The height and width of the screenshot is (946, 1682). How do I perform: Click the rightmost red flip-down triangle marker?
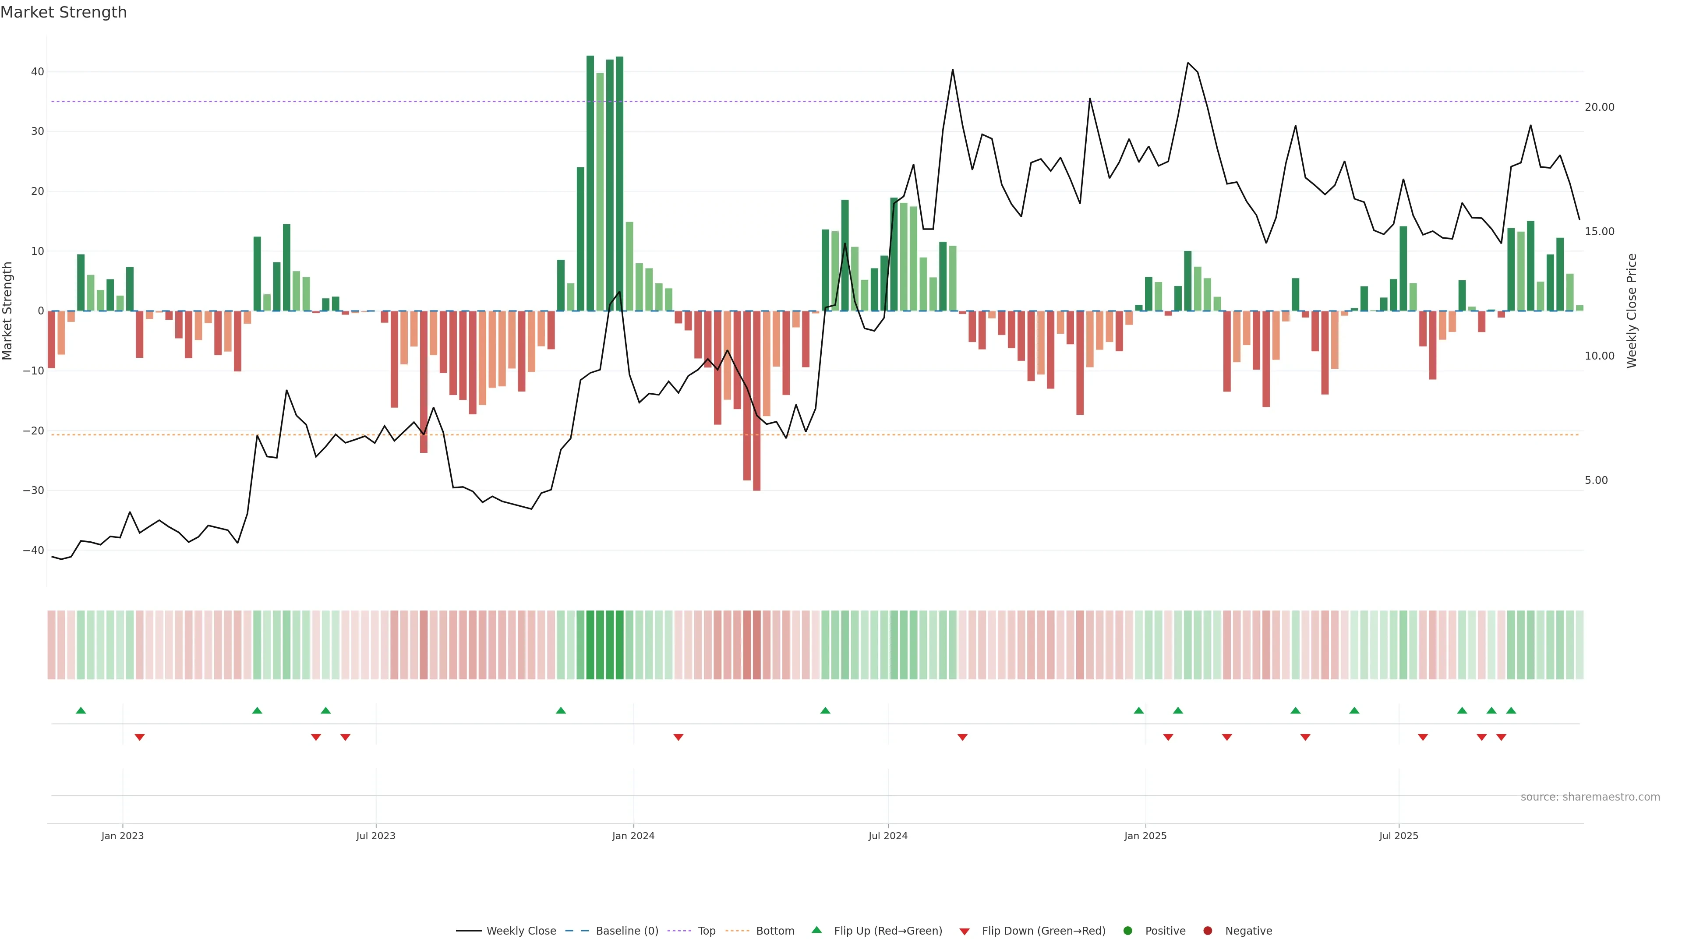tap(1501, 737)
